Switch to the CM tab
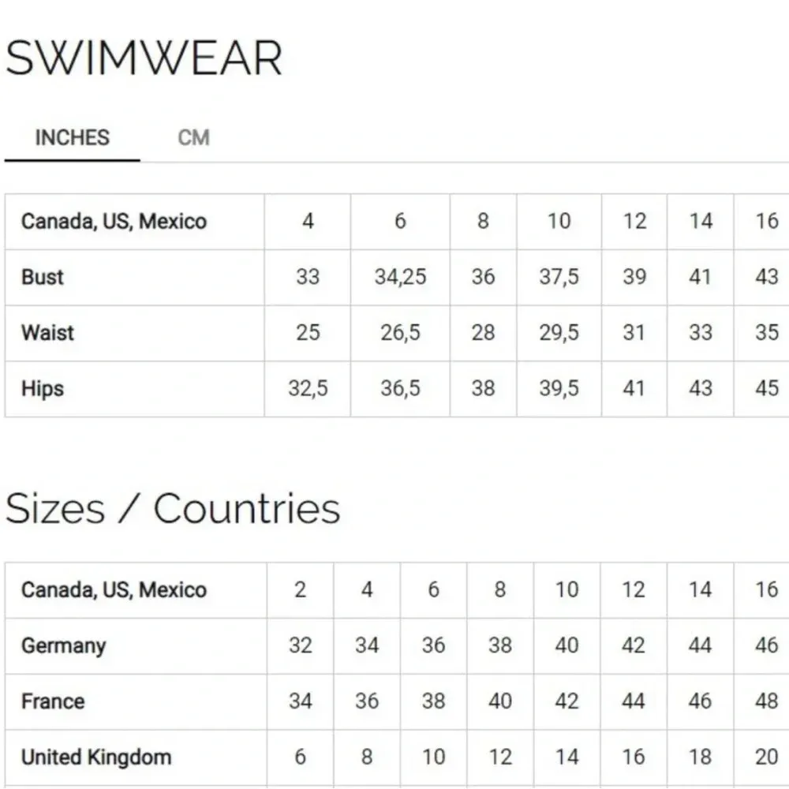 [193, 138]
